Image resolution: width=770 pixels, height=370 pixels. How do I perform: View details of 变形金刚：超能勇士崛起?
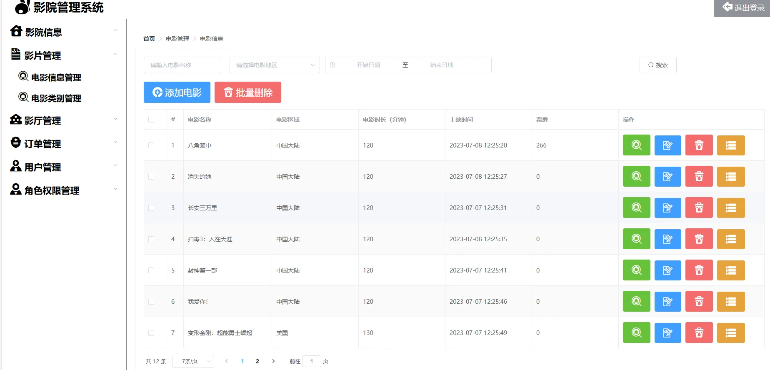(636, 332)
